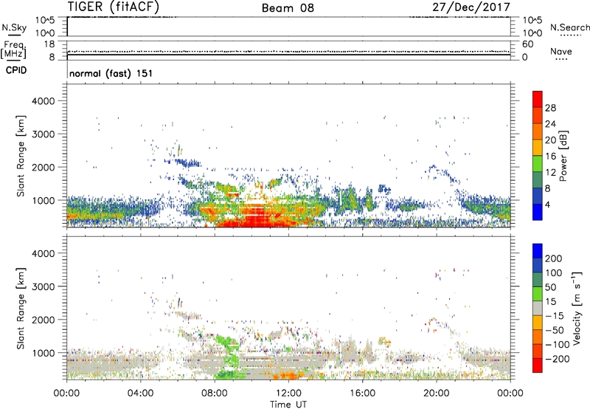Viewport: 590px width, 409px height.
Task: Click the 'TIGER (fitACF)' title text
Action: pyautogui.click(x=114, y=7)
